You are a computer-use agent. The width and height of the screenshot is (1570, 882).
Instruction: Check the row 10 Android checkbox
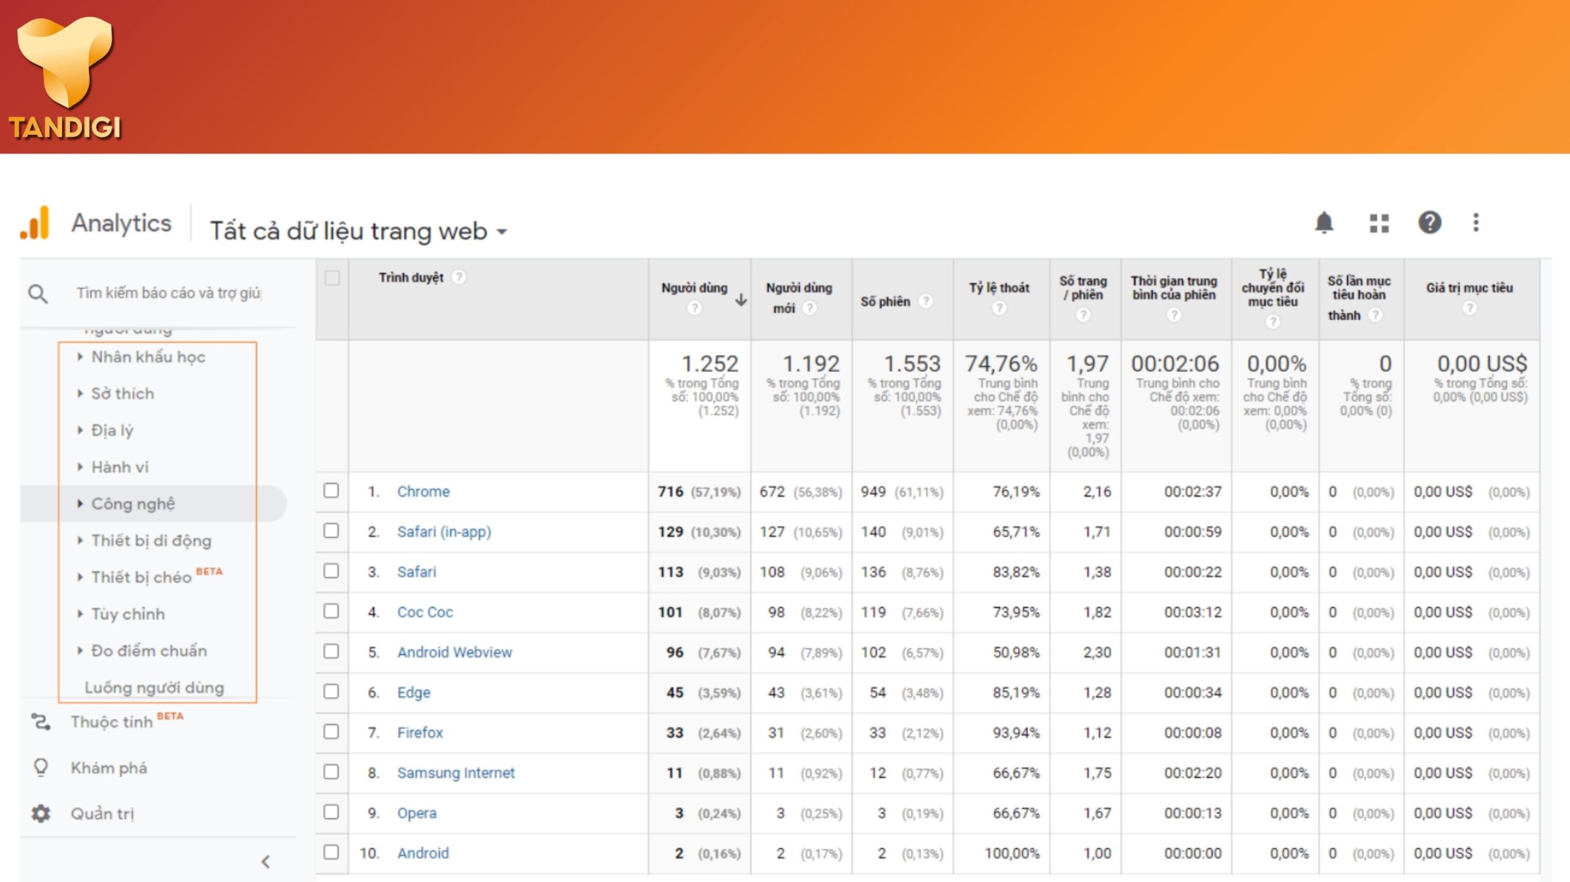point(331,852)
